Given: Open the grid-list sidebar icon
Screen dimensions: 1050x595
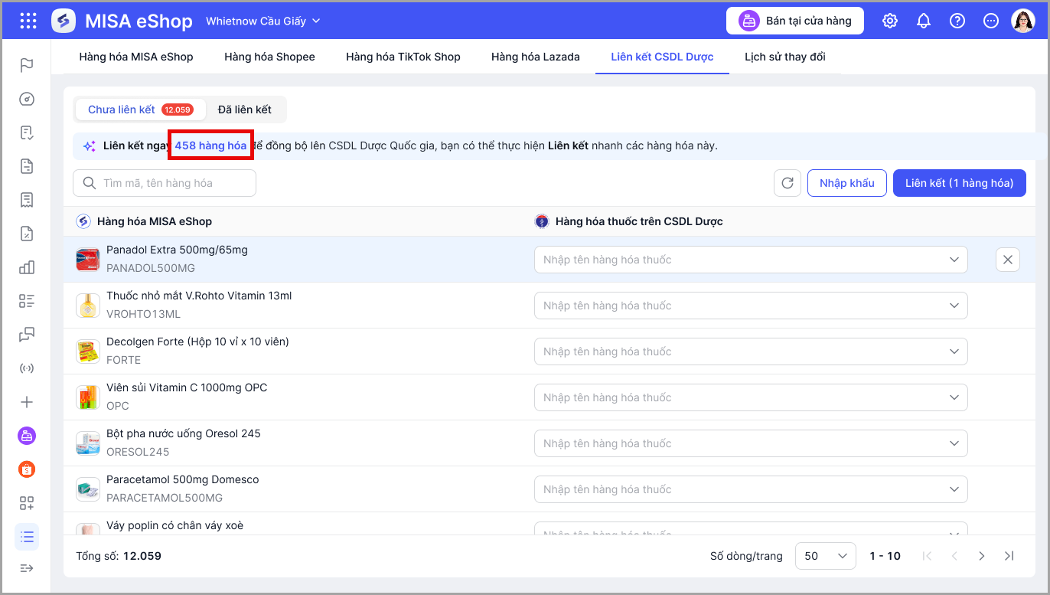Looking at the screenshot, I should [27, 301].
